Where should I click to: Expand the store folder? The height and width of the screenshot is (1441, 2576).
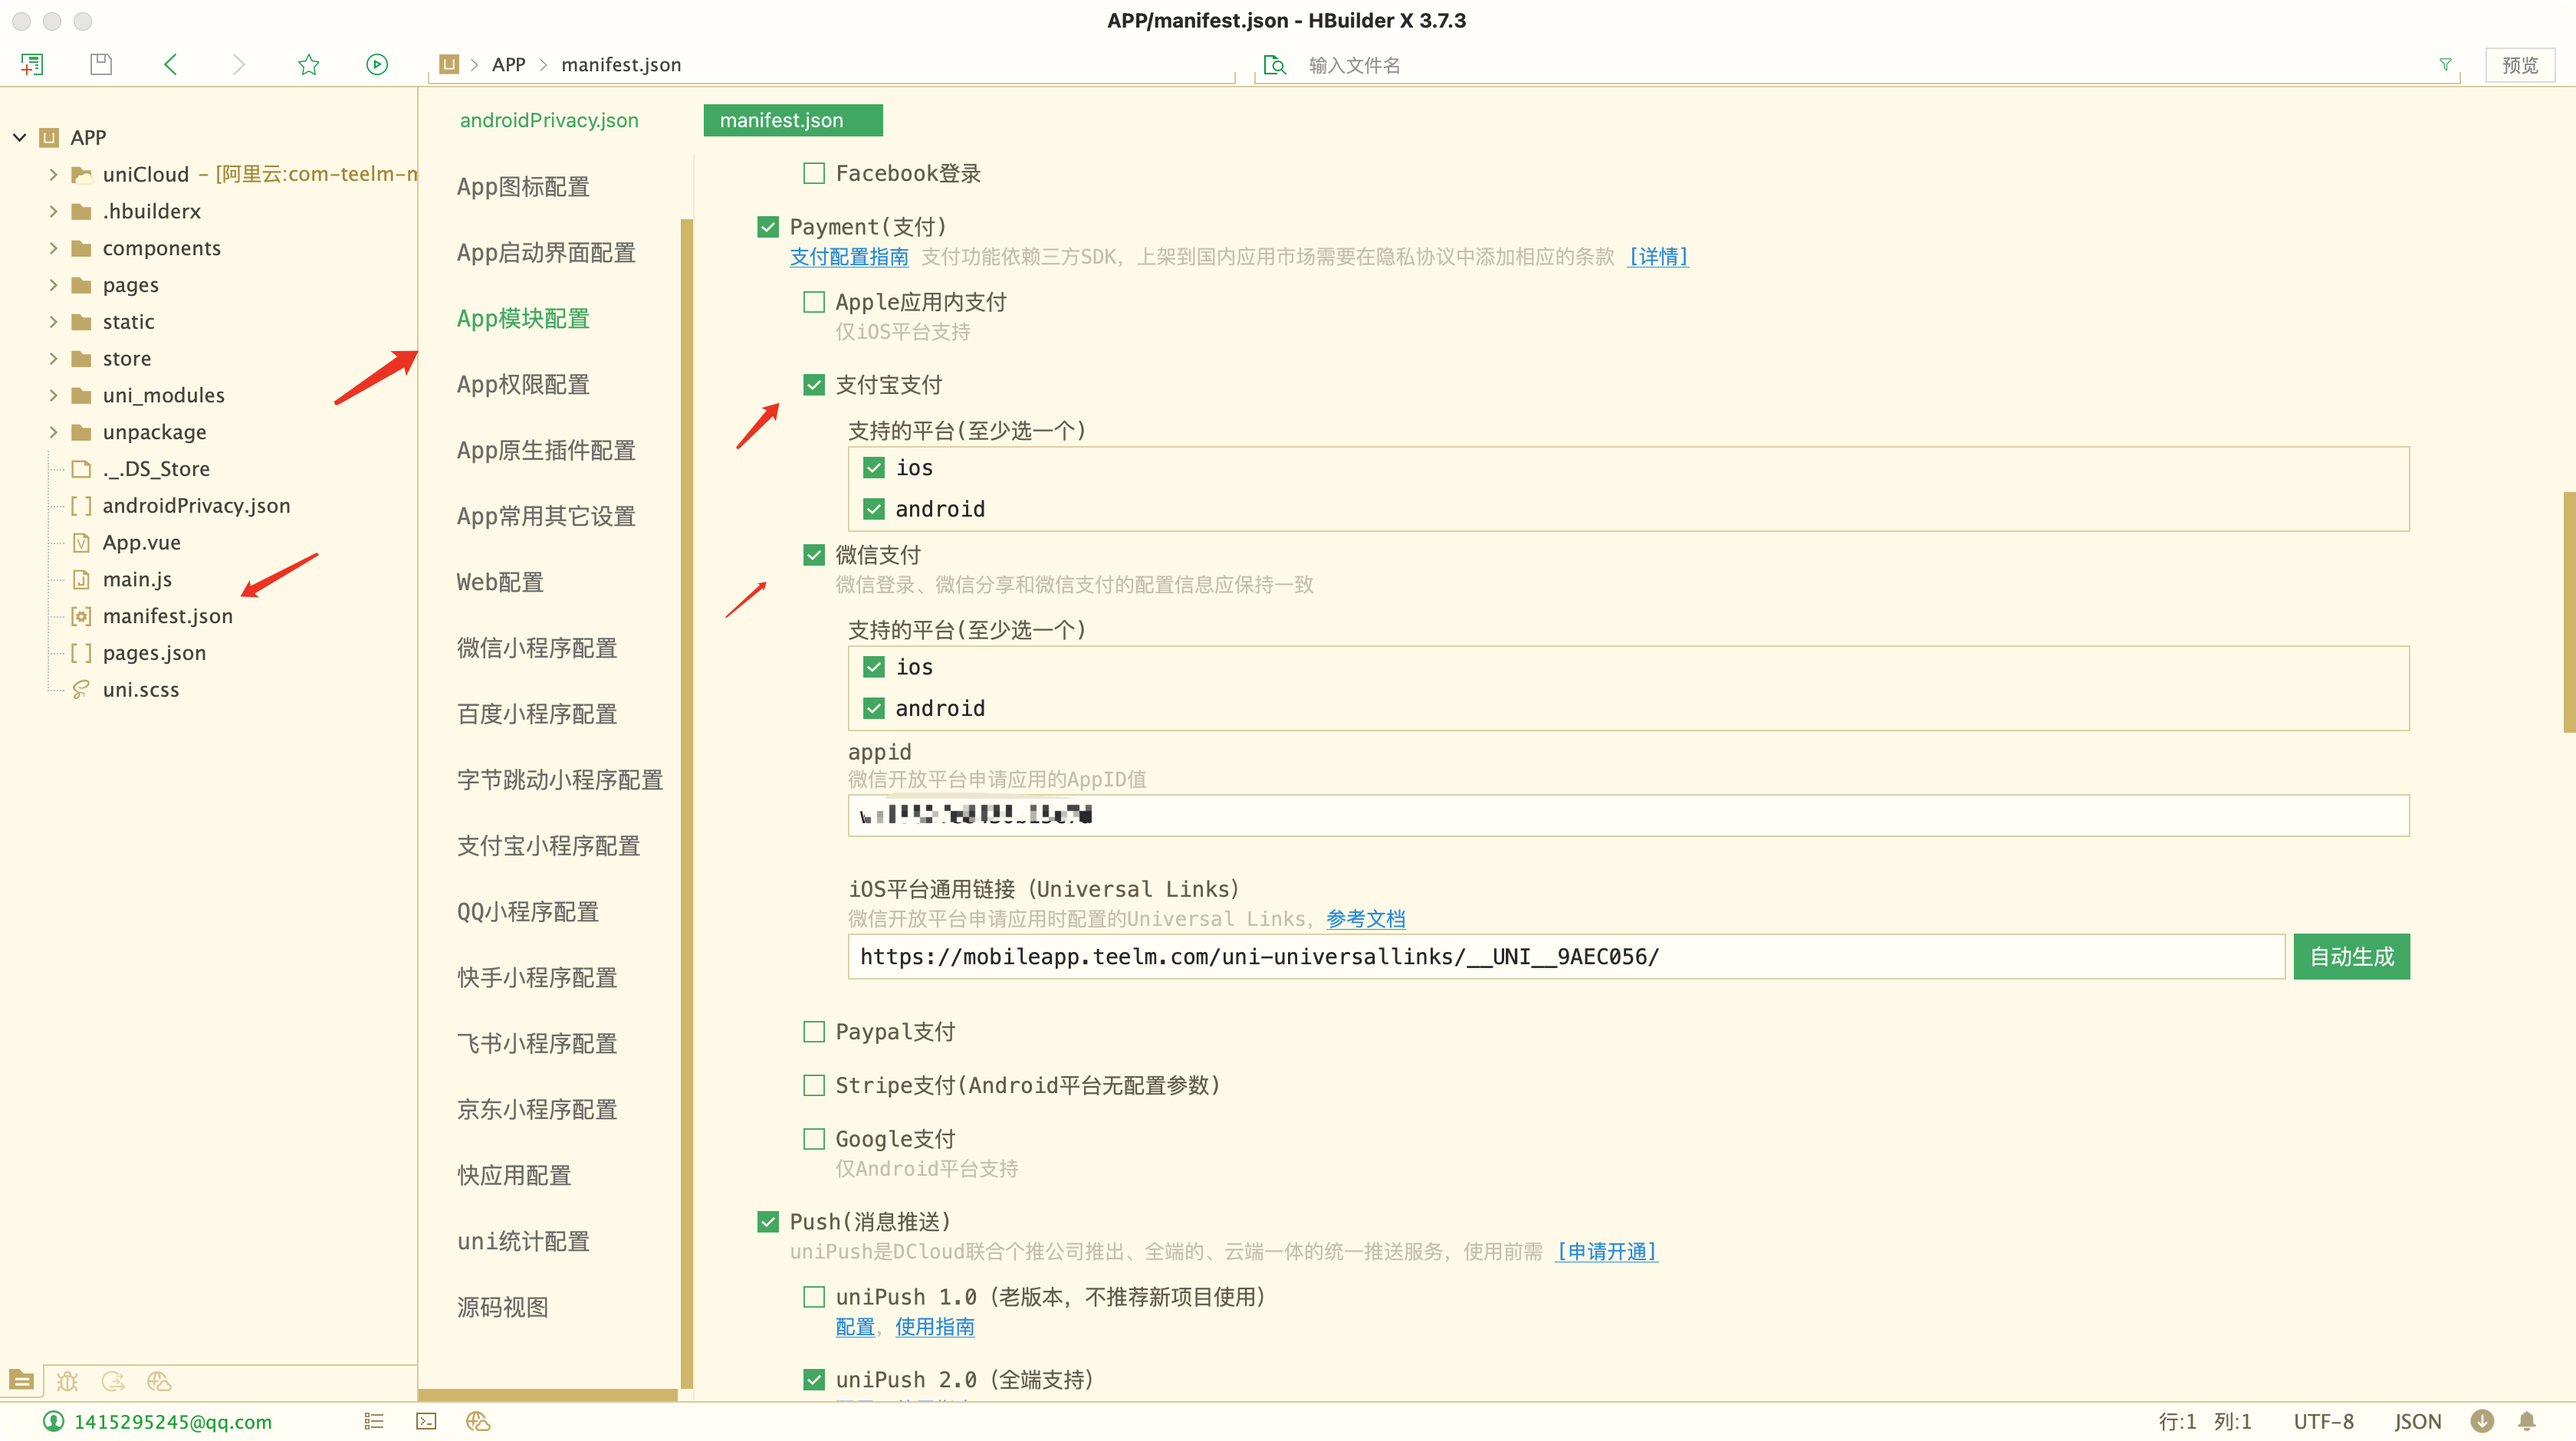coord(53,358)
